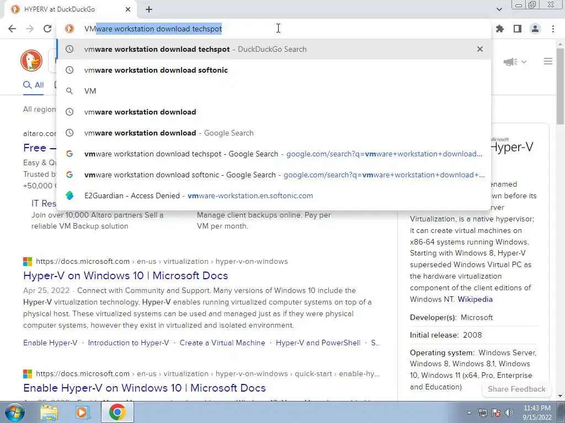This screenshot has height=423, width=565.
Task: Click the docs.microsoft.com hyper-v-on-windows URL breadcrumb
Action: 162,262
